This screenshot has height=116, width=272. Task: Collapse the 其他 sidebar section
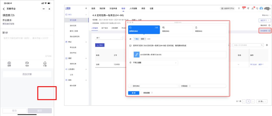pyautogui.click(x=86, y=80)
